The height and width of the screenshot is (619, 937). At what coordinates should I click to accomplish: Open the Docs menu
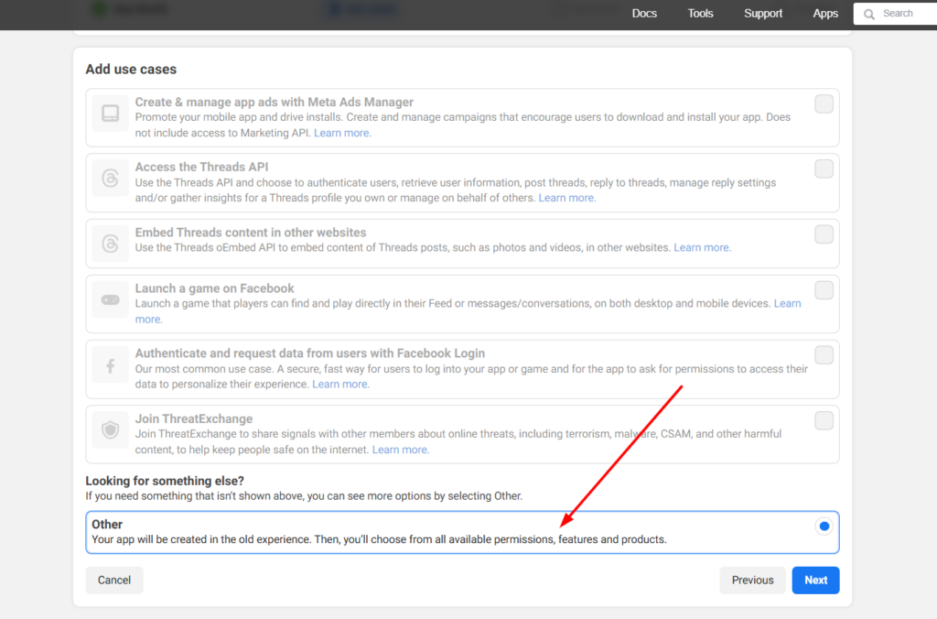(644, 14)
